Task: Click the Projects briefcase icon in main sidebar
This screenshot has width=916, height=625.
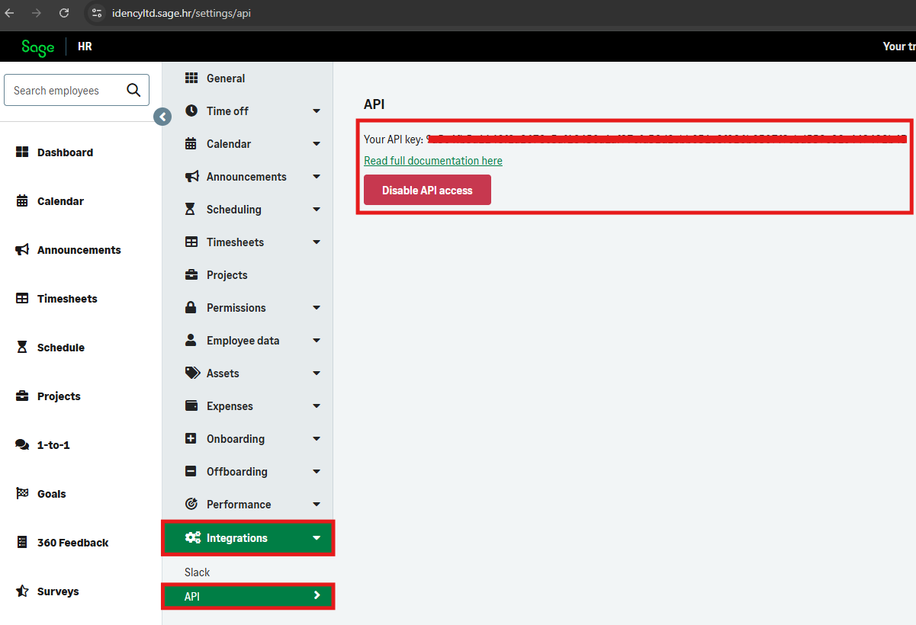Action: click(22, 396)
